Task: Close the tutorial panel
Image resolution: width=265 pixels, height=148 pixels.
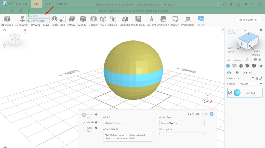Action: click(x=211, y=114)
